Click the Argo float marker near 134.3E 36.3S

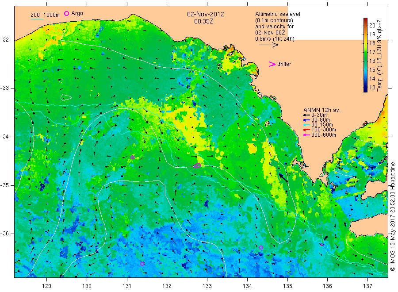click(261, 248)
